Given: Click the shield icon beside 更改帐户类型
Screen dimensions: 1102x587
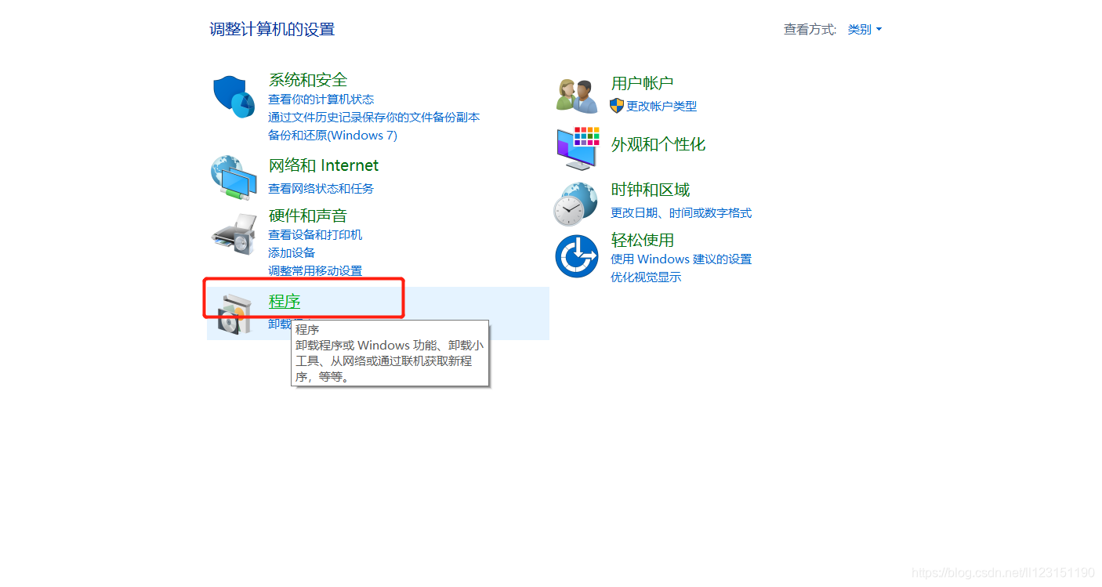Looking at the screenshot, I should 617,106.
